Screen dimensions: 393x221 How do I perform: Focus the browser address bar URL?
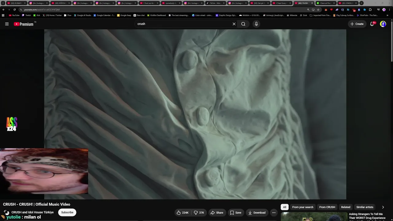point(42,10)
